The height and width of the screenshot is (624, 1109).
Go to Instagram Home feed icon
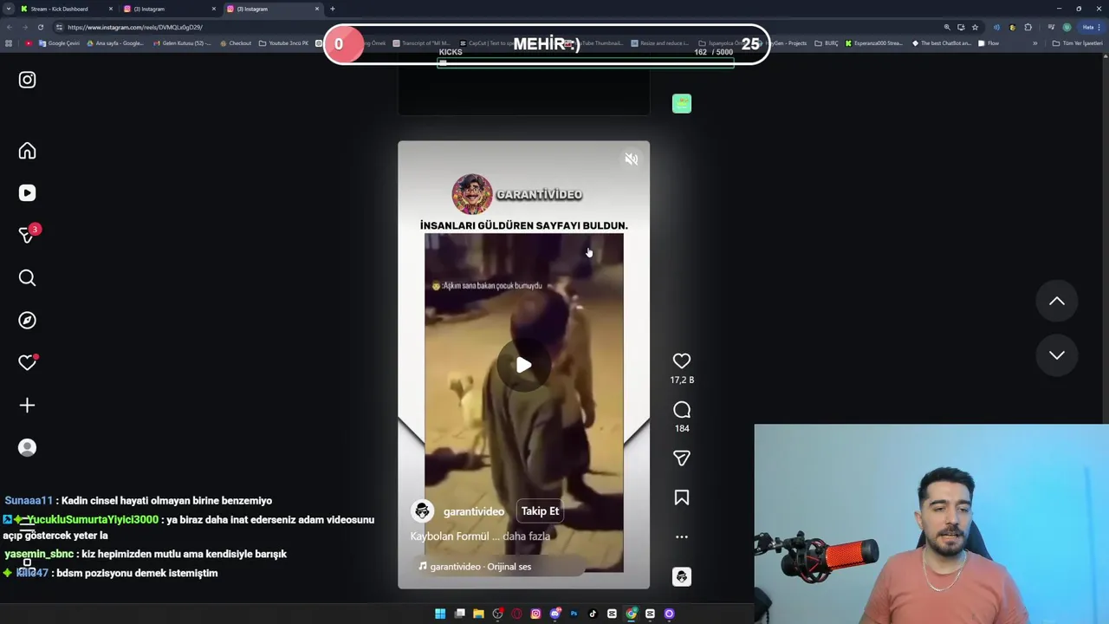[27, 151]
